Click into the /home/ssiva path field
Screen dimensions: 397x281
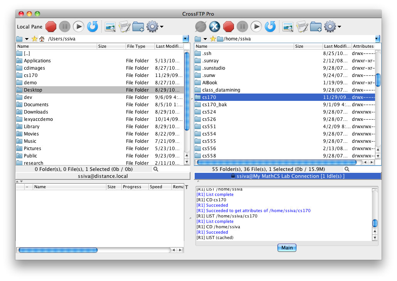point(299,39)
